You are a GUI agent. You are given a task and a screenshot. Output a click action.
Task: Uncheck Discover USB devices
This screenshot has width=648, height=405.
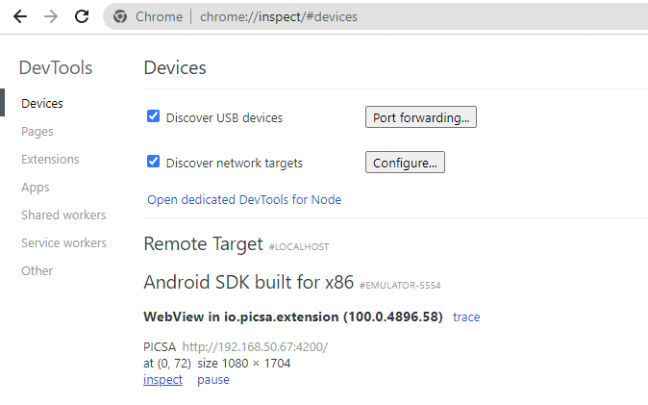(x=153, y=116)
